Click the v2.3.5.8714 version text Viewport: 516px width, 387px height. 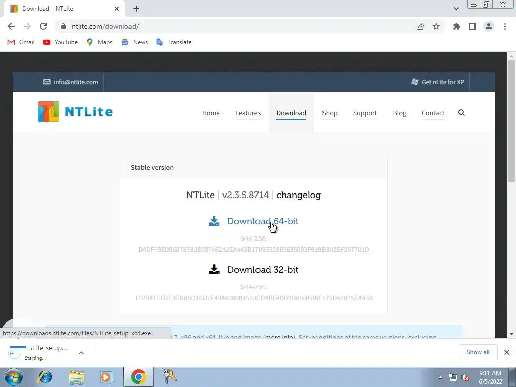pos(245,195)
